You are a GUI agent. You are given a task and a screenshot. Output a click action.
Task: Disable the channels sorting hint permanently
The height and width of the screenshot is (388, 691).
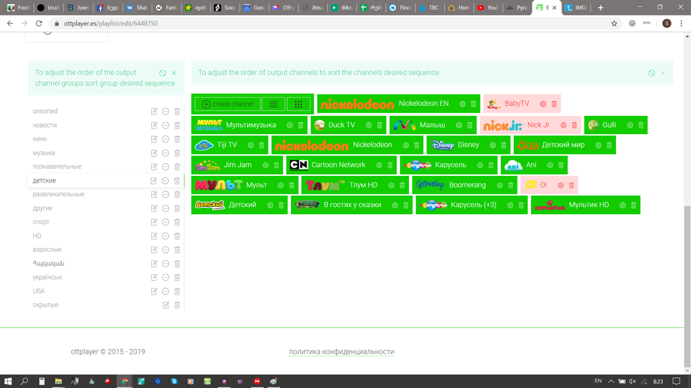651,73
